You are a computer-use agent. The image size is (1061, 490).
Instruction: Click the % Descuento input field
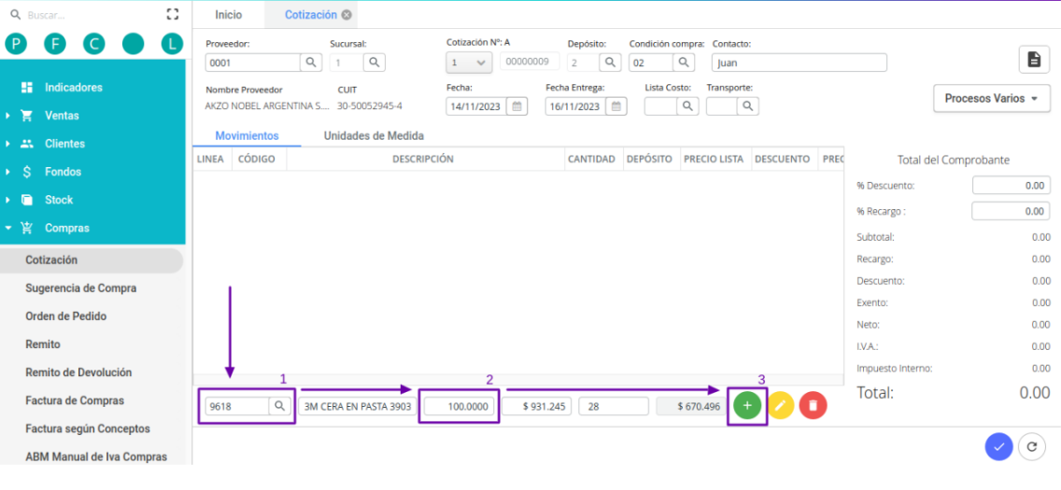(x=1011, y=185)
